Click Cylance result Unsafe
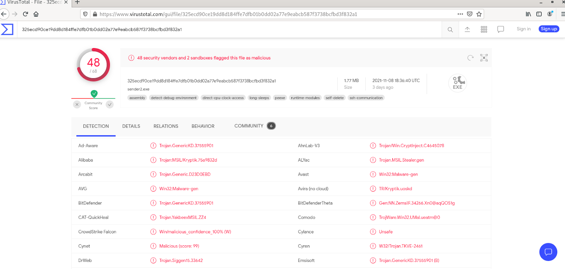Image resolution: width=565 pixels, height=269 pixels. pyautogui.click(x=386, y=232)
